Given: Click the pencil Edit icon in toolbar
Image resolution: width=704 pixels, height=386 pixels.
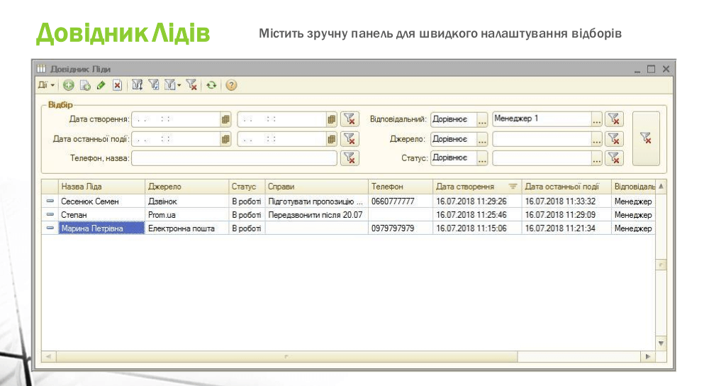Looking at the screenshot, I should click(x=101, y=85).
